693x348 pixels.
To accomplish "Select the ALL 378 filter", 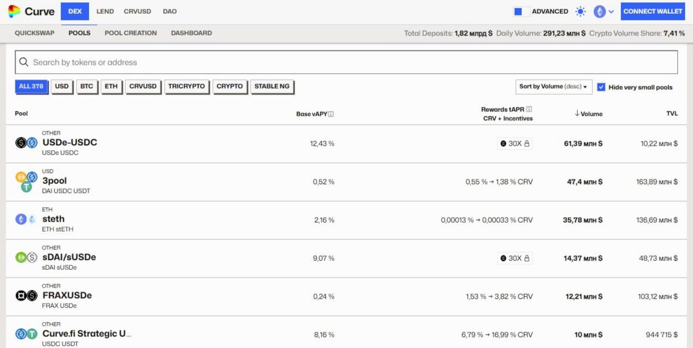I will (x=31, y=86).
